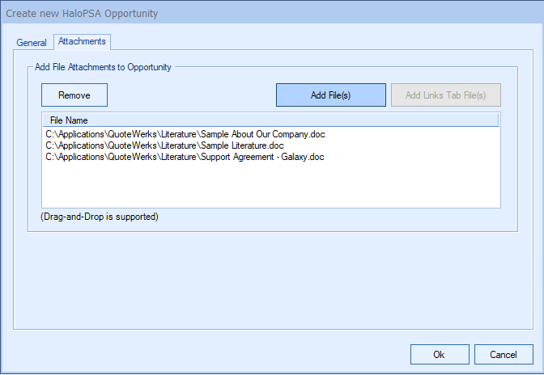Image resolution: width=544 pixels, height=375 pixels.
Task: Highlight Support Agreement - Galaxy.doc entry
Action: pos(185,157)
